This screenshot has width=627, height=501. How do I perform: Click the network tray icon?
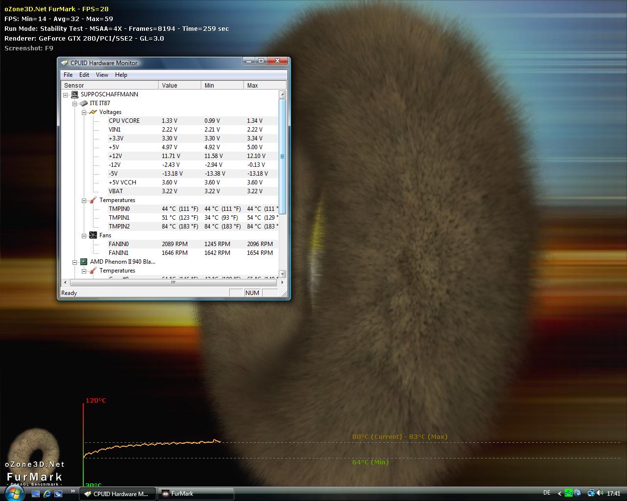point(591,493)
